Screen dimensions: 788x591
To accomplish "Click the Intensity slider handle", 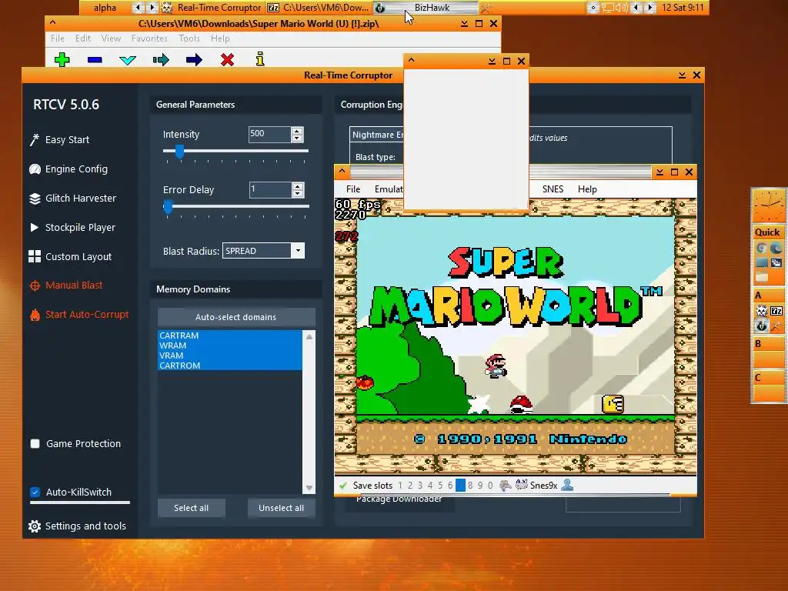I will pyautogui.click(x=179, y=151).
